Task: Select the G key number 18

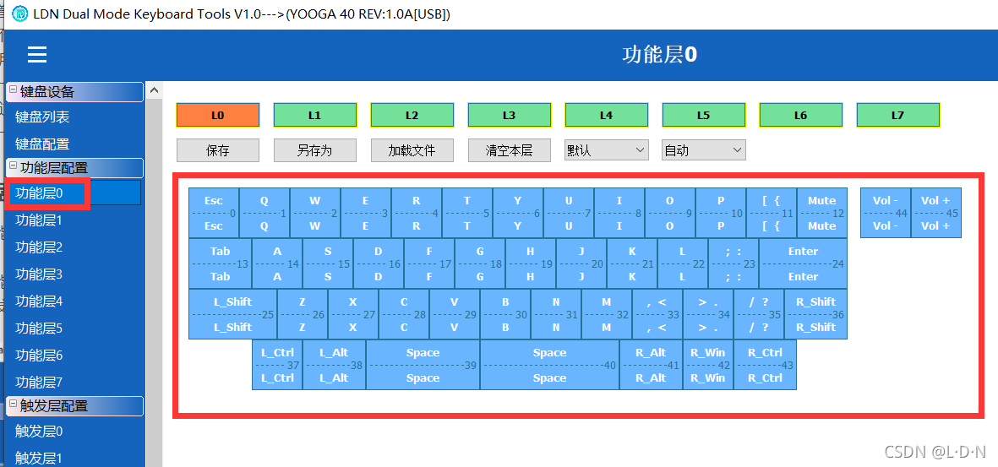Action: pos(480,263)
